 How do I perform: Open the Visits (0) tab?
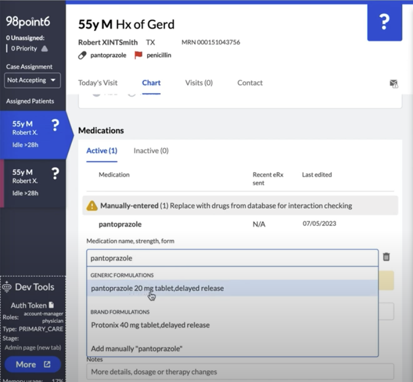pos(199,83)
